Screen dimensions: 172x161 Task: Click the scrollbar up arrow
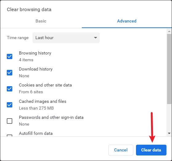tap(169, 31)
